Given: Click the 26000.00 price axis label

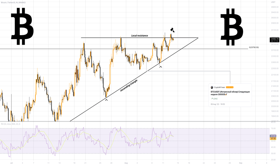Looking at the screenshot, I should coord(275,18).
